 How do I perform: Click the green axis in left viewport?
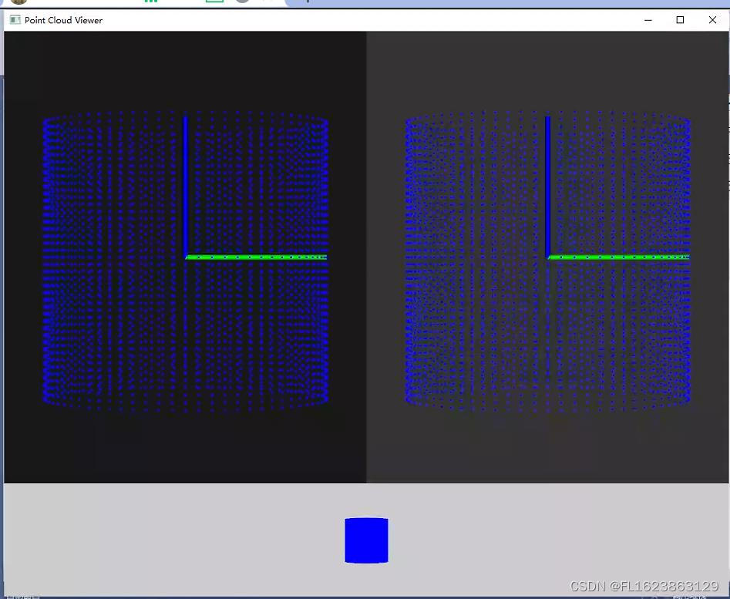(256, 257)
